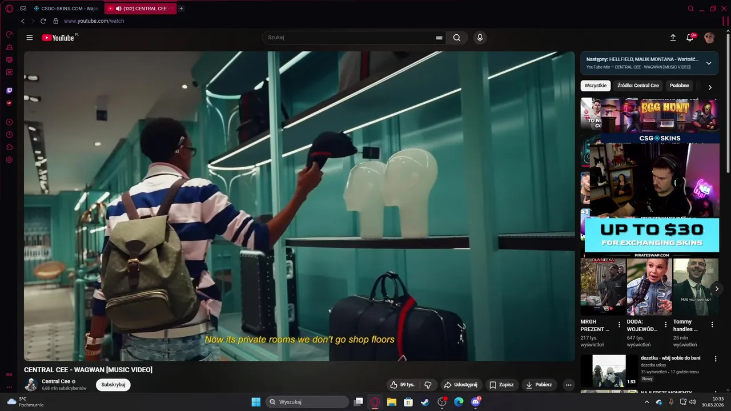Select the CENTRAL CEE YouTube tab

pos(140,9)
